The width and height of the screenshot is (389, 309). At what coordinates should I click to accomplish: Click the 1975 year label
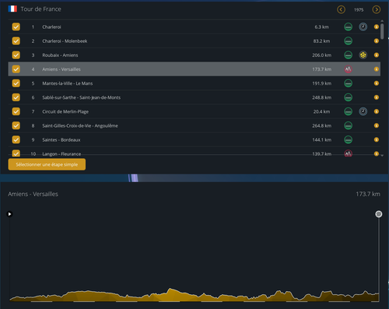pyautogui.click(x=359, y=10)
